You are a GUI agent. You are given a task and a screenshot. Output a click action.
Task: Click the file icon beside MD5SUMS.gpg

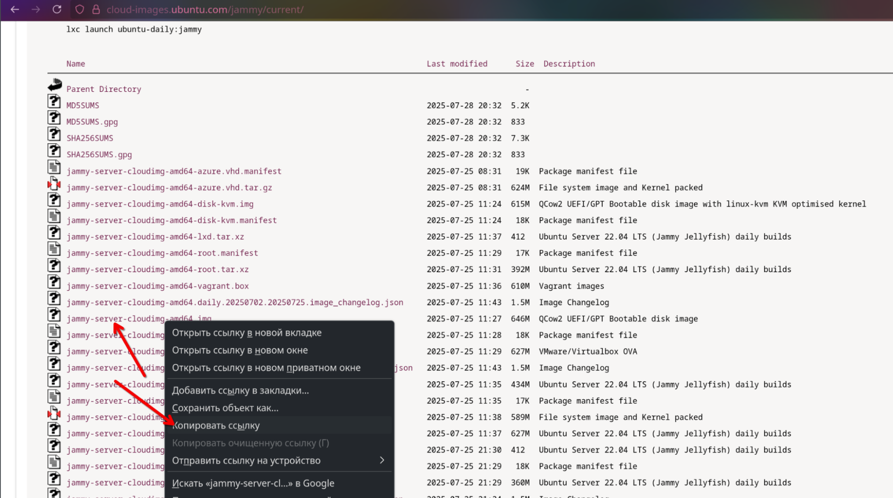tap(54, 118)
